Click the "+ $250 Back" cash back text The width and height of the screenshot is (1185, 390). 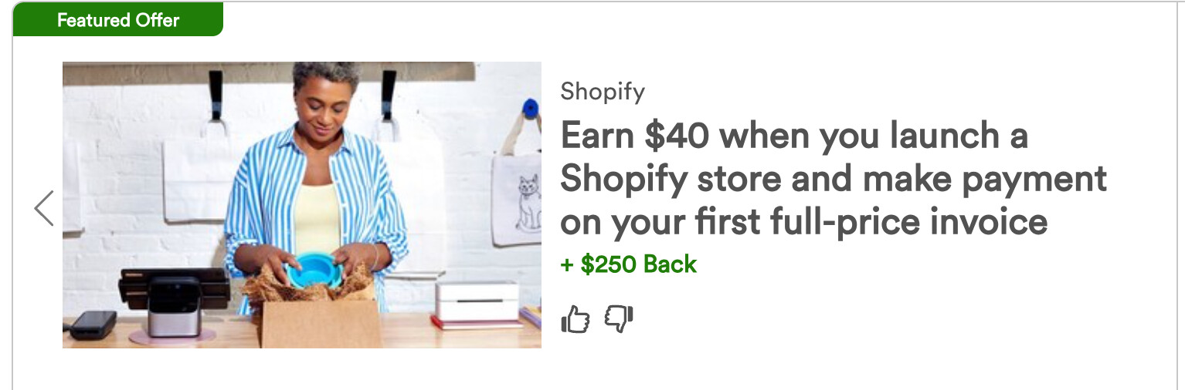pyautogui.click(x=628, y=264)
